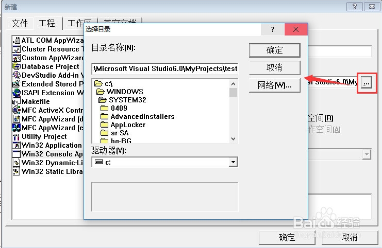Viewport: 382px width, 248px height.
Task: Select the Makefile project icon
Action: 16,102
